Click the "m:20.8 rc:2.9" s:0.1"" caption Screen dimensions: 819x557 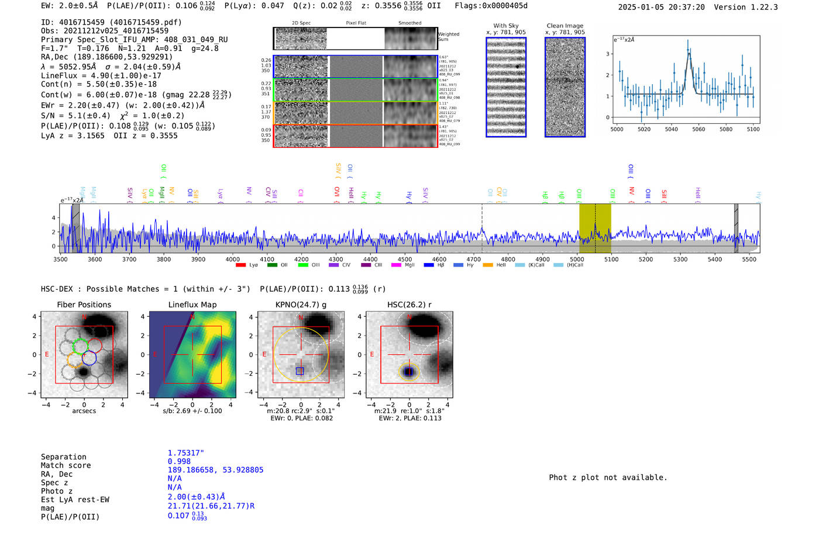(301, 411)
